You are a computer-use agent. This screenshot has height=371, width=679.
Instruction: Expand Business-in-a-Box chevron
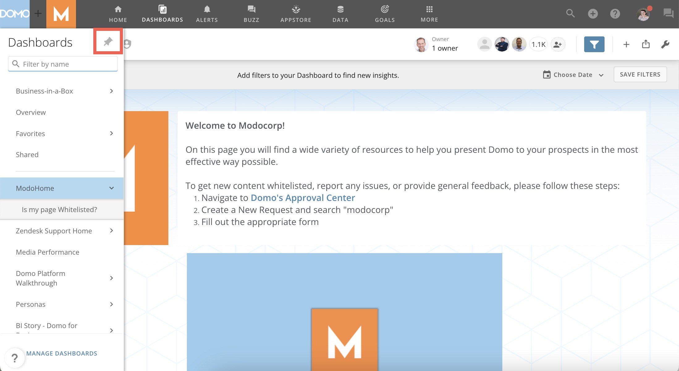[112, 91]
